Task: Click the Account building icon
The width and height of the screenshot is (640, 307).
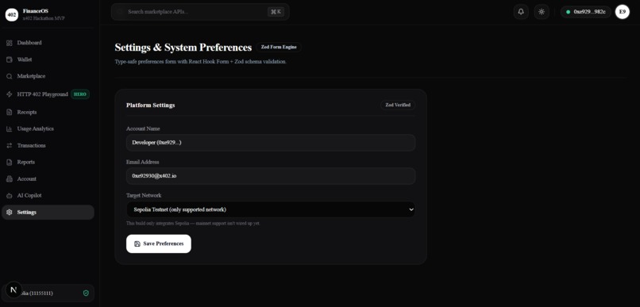Action: (x=10, y=179)
